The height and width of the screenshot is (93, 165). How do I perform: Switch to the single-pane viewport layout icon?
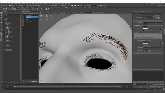tap(2, 33)
